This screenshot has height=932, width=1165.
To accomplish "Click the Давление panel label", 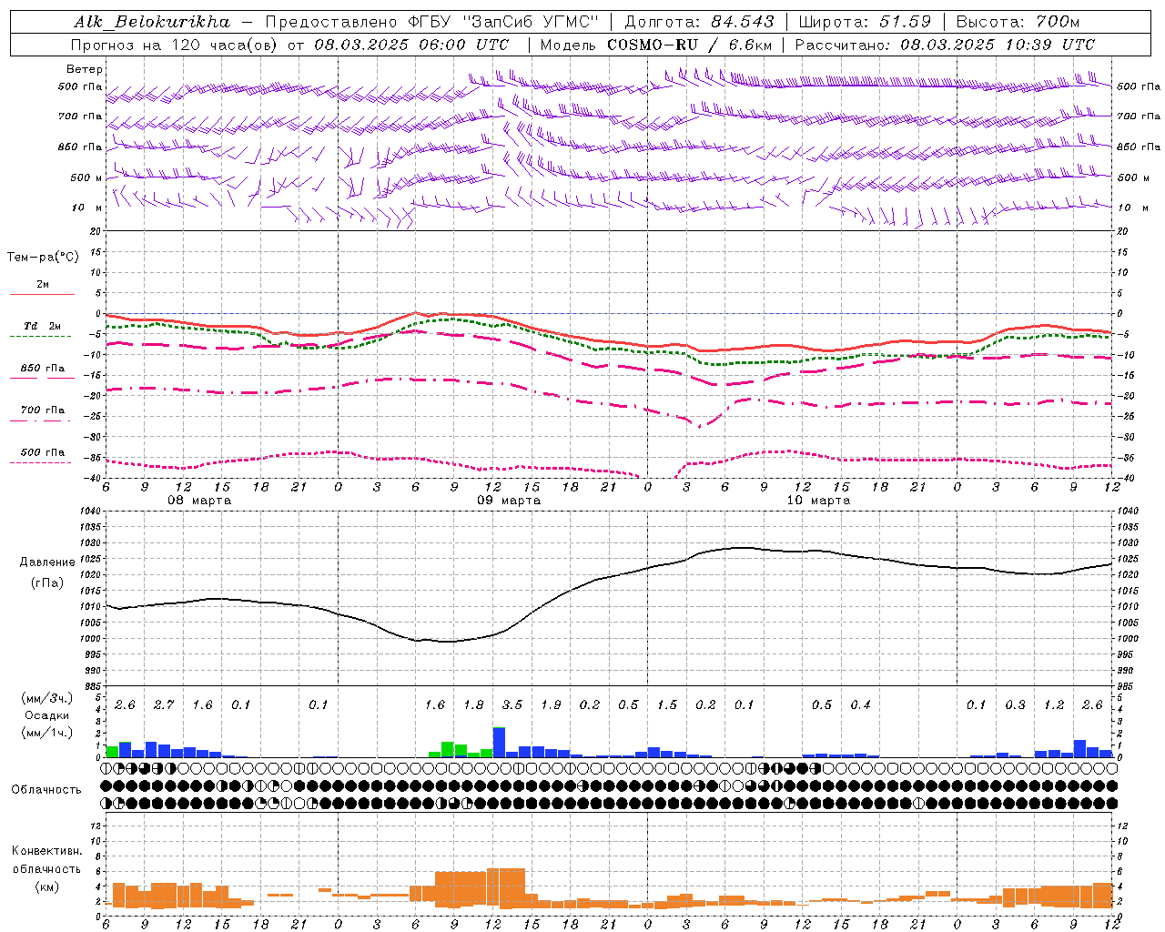I will pos(47,562).
